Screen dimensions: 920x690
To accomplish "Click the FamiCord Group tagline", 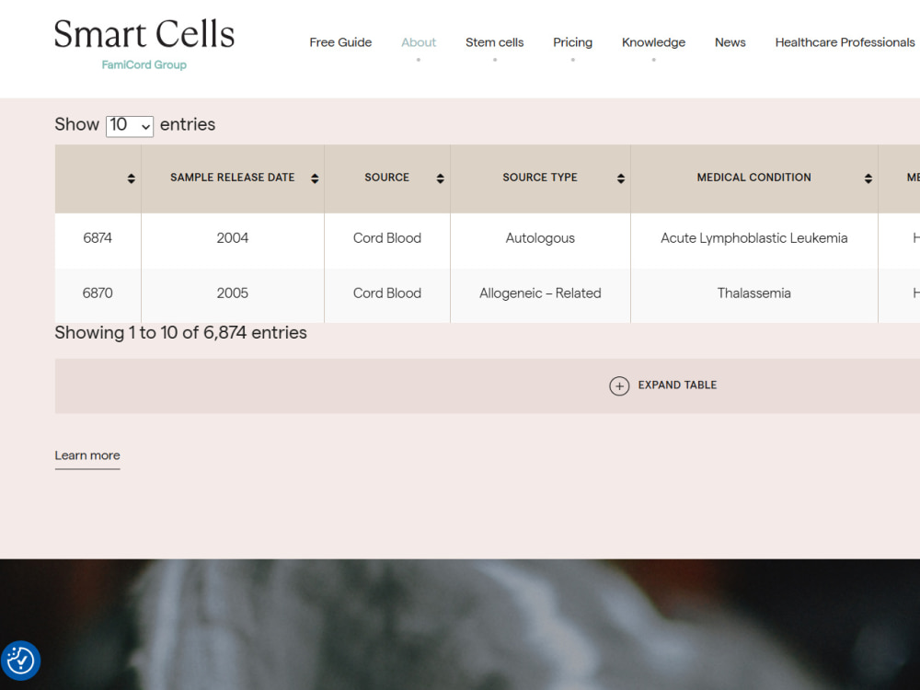I will tap(144, 64).
